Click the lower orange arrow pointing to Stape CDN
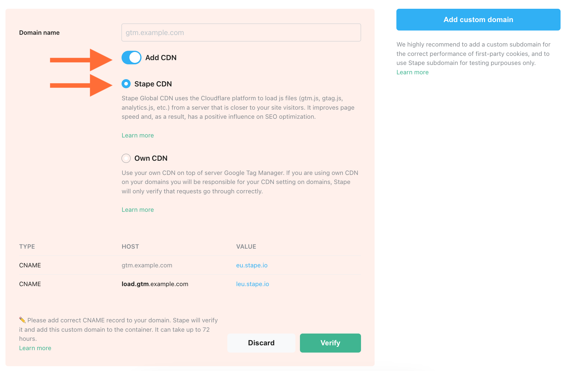Screen dimensions: 566x371 pos(81,85)
